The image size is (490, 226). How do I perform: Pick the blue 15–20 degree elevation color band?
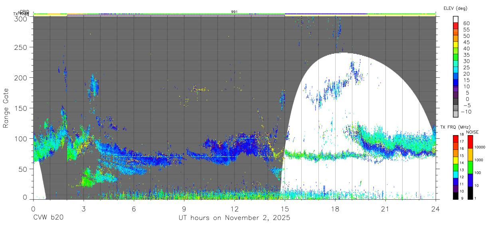456,77
